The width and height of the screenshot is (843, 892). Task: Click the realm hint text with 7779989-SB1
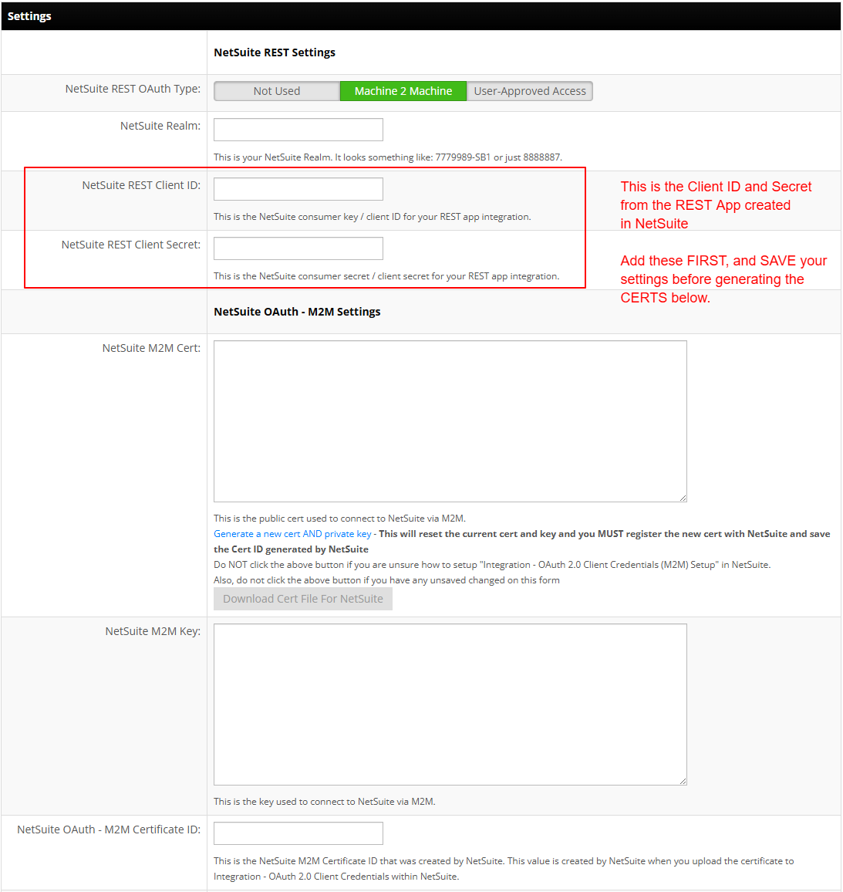388,157
